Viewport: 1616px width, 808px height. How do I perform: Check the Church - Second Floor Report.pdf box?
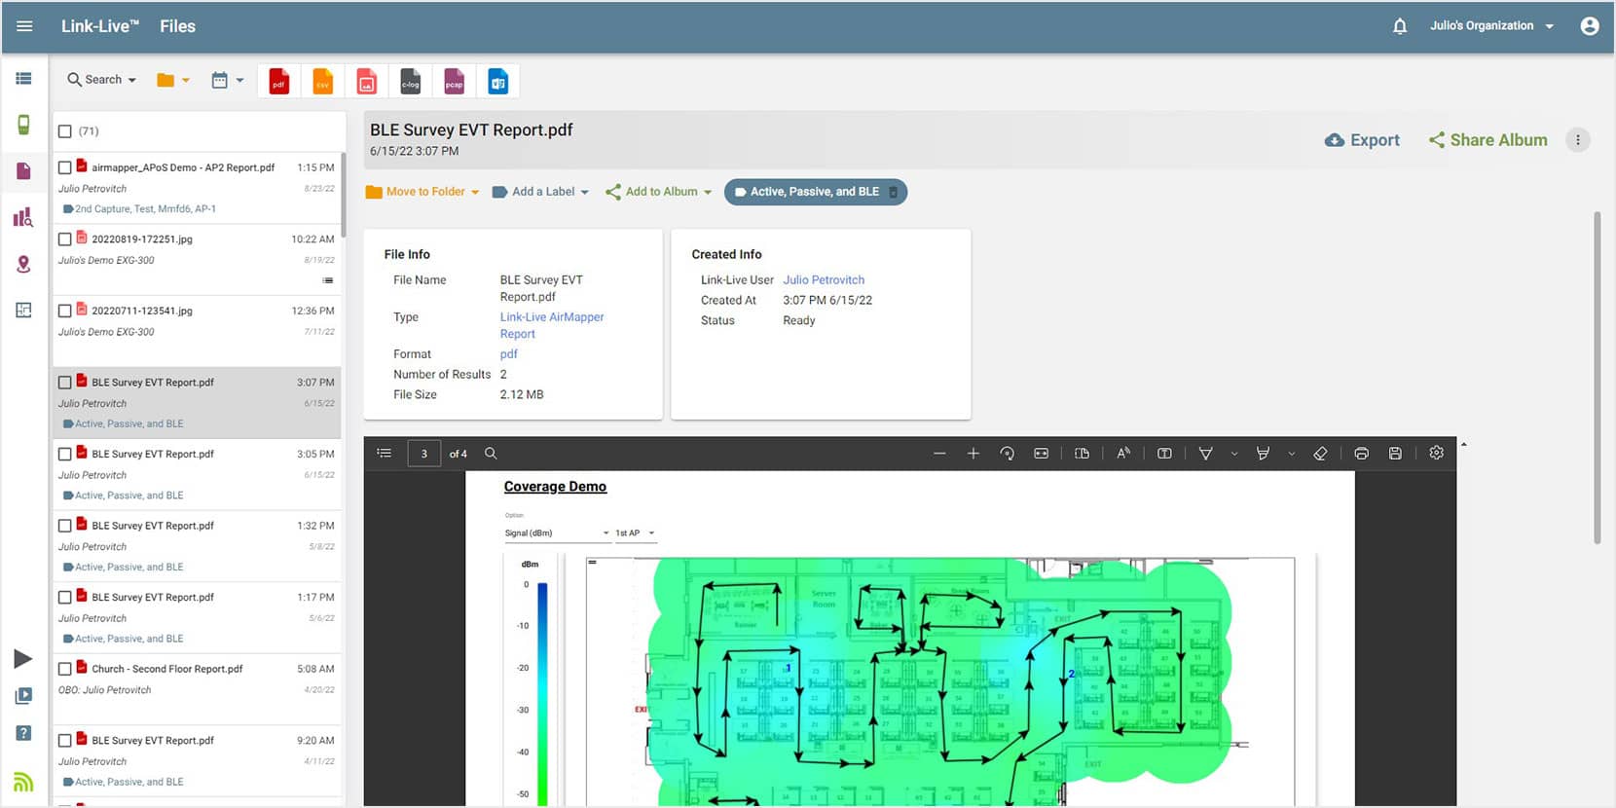click(65, 669)
